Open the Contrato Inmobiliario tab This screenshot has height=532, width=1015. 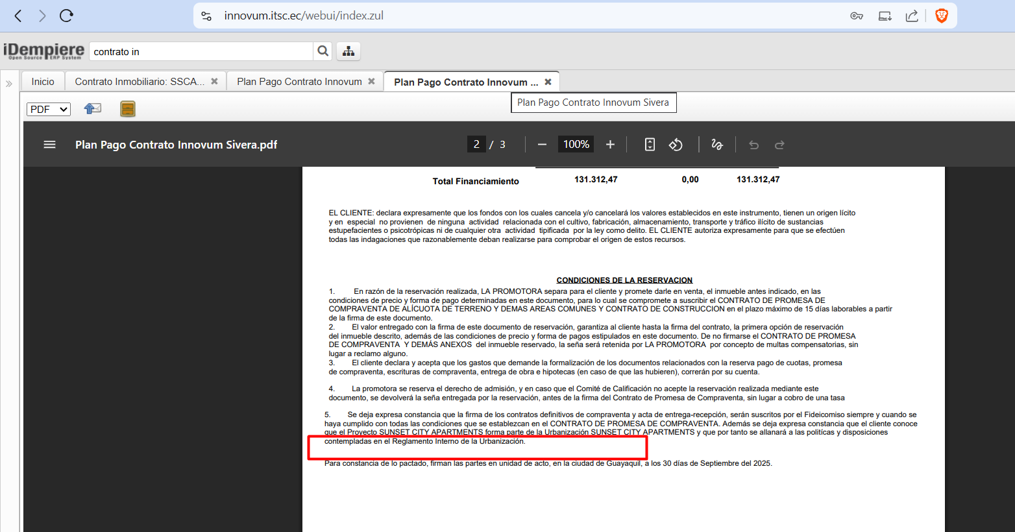pos(140,82)
